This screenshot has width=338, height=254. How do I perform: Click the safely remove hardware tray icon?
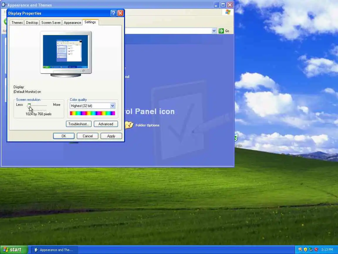pyautogui.click(x=311, y=250)
